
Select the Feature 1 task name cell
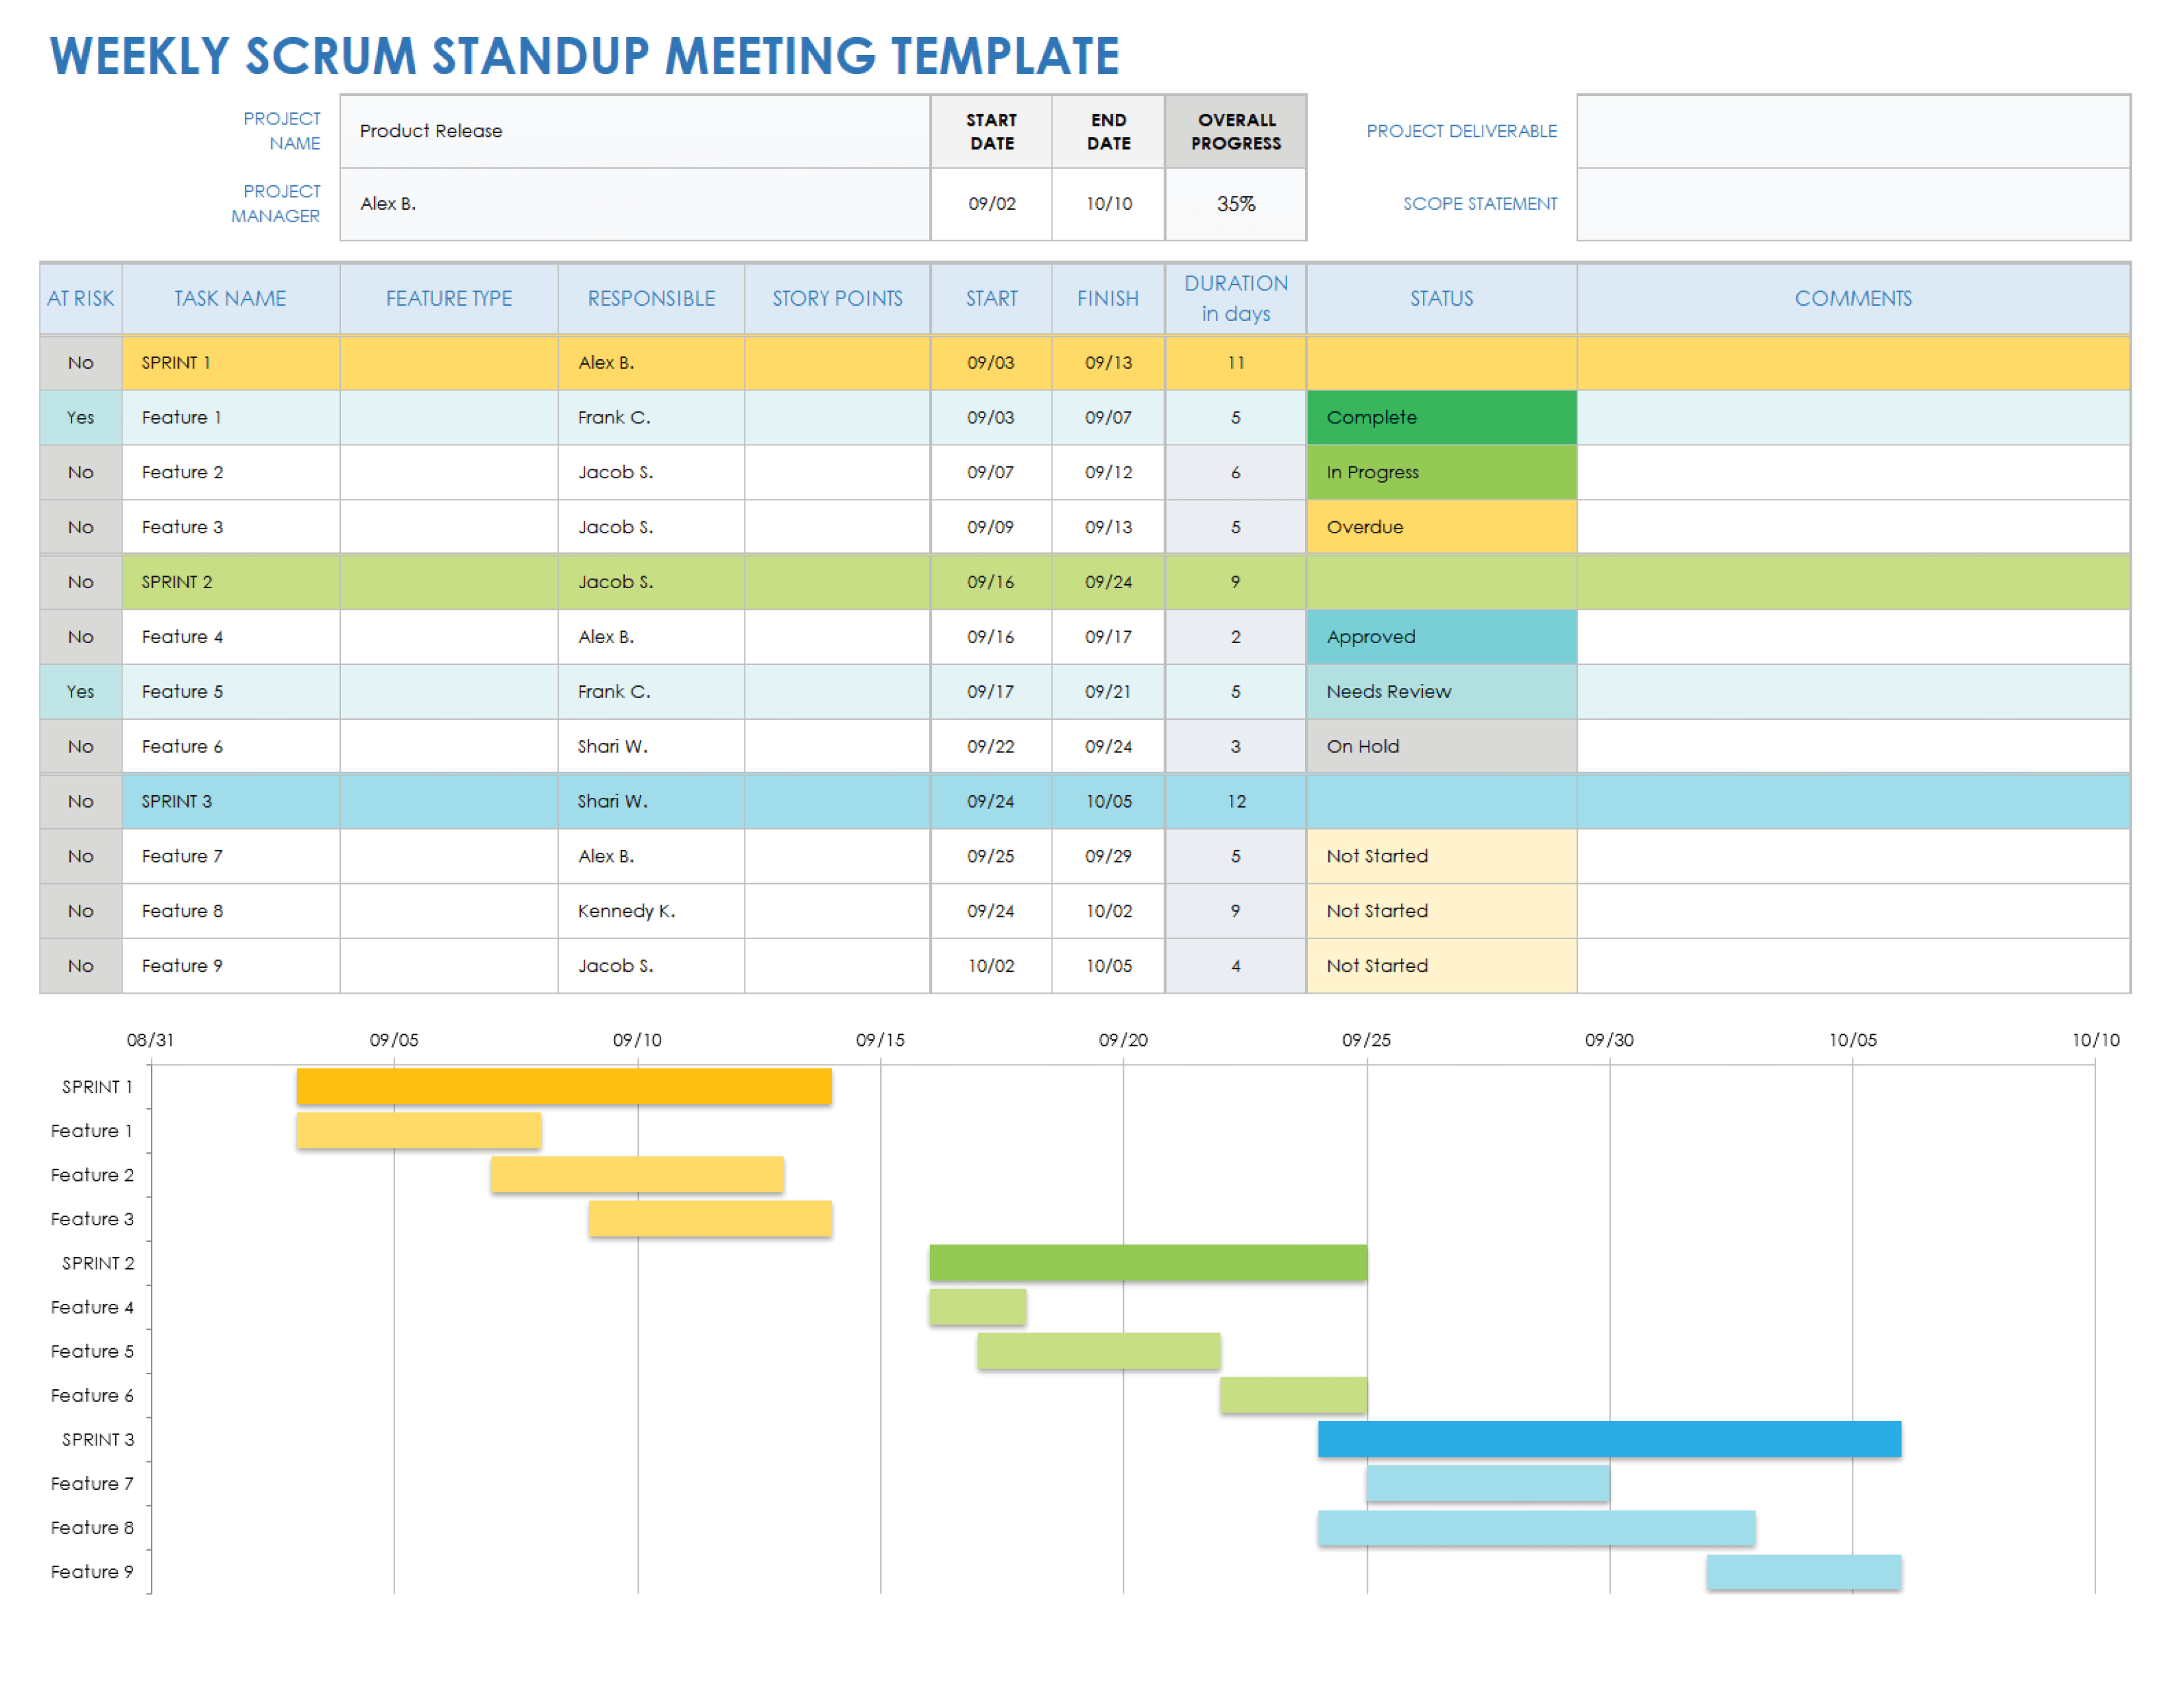[x=230, y=417]
